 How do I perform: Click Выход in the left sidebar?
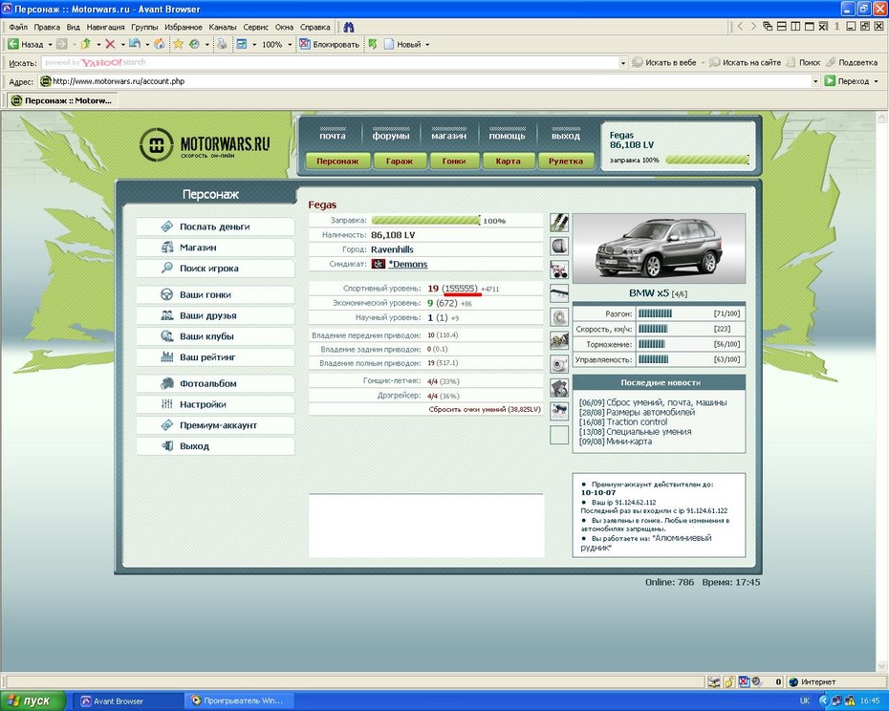(215, 446)
